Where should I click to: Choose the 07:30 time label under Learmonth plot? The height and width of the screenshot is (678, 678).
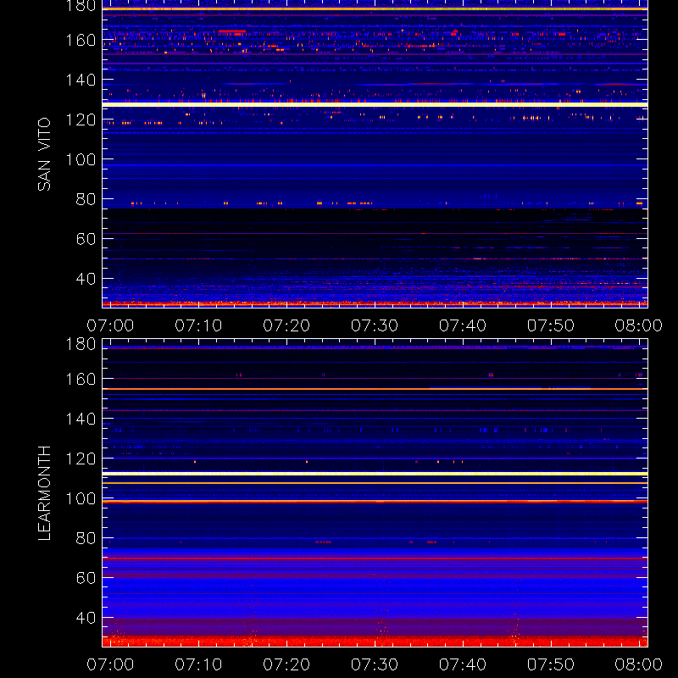coord(375,664)
